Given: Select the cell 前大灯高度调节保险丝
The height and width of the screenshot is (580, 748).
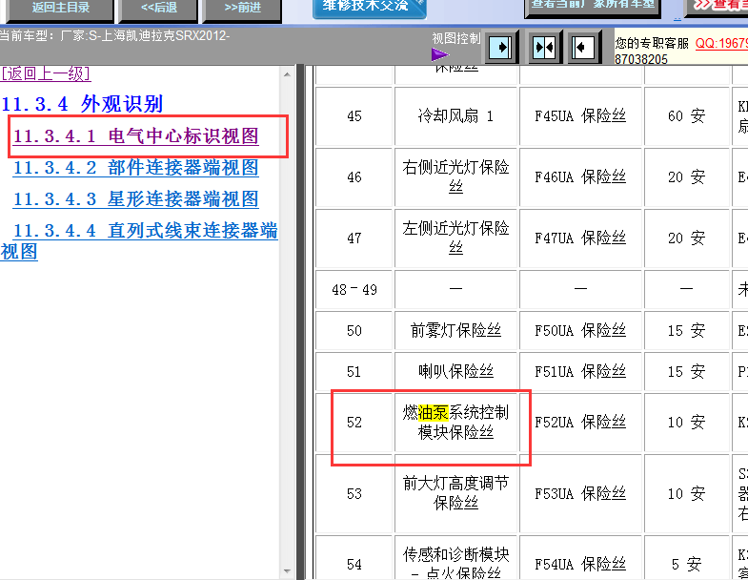Looking at the screenshot, I should tap(455, 493).
